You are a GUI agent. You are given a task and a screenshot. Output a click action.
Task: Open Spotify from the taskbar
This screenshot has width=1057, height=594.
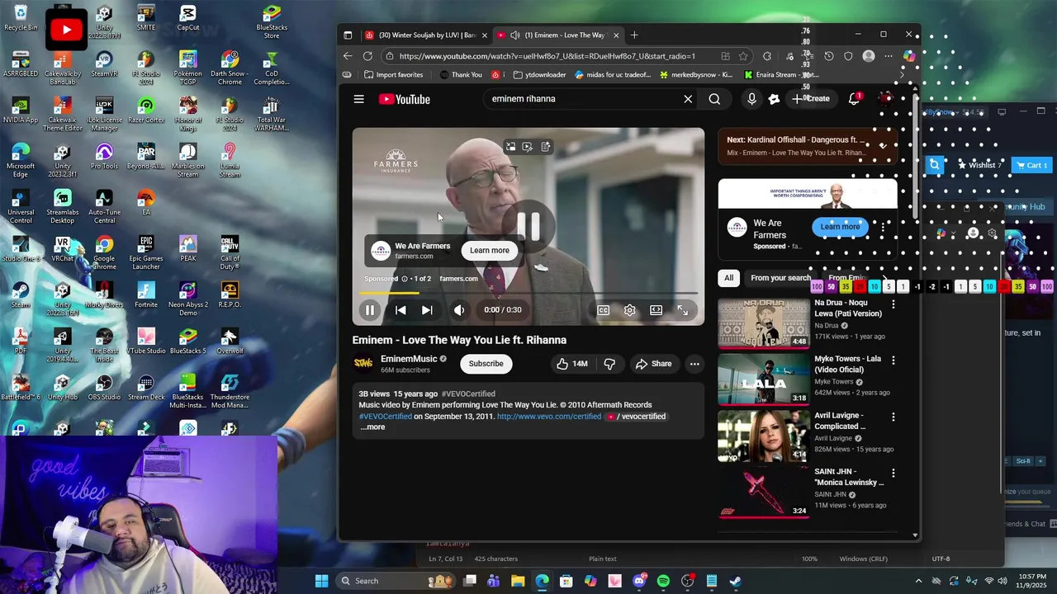tap(663, 581)
